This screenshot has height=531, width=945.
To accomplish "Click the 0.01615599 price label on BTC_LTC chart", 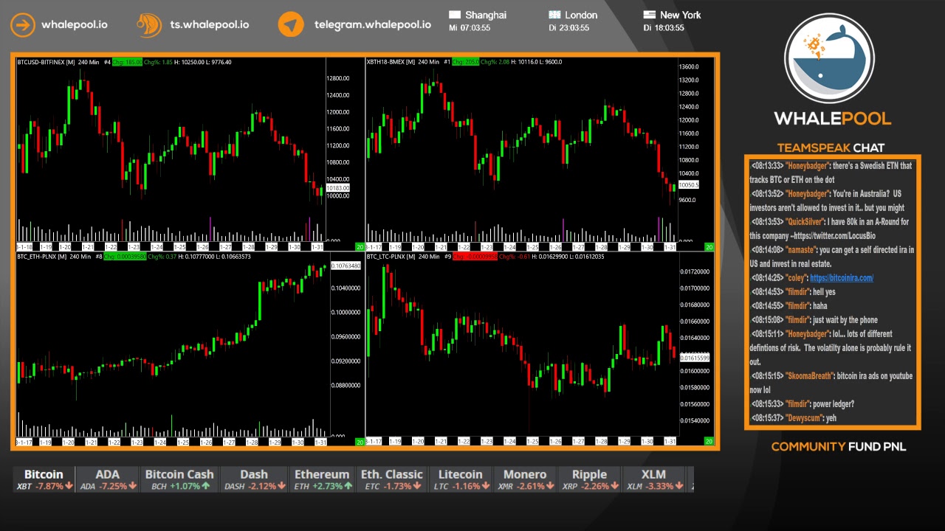I will pos(694,358).
